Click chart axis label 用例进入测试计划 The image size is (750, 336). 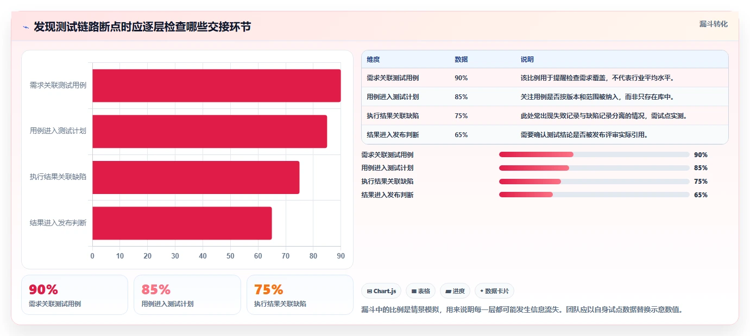[58, 131]
